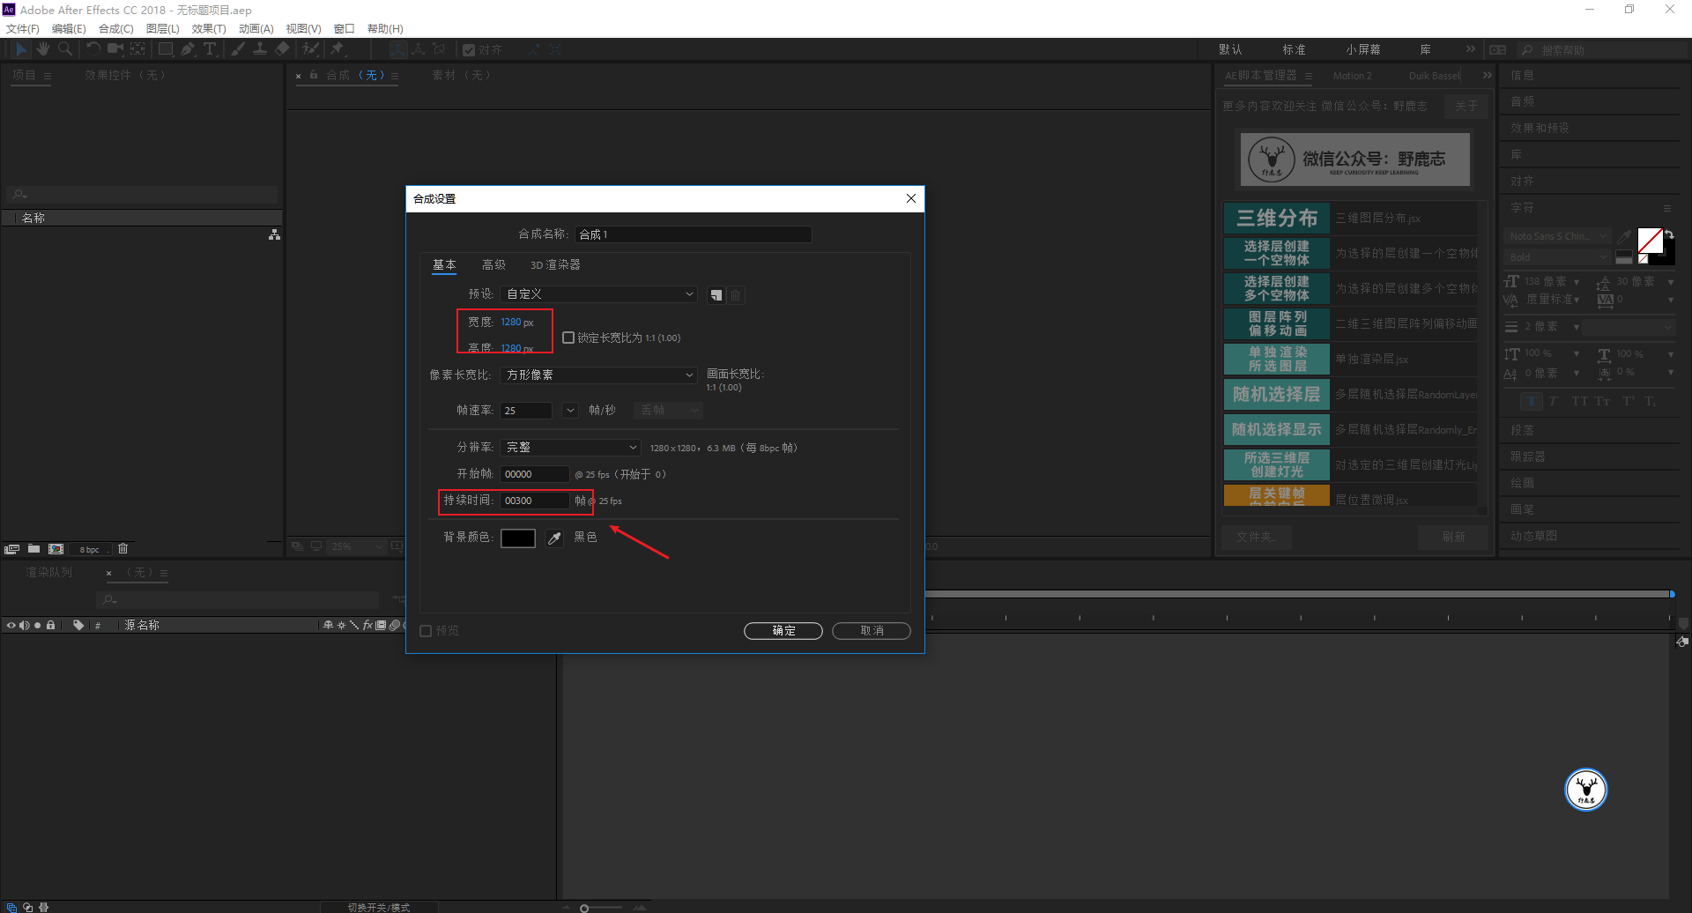
Task: Open the 预设 preset dropdown
Action: pyautogui.click(x=599, y=294)
